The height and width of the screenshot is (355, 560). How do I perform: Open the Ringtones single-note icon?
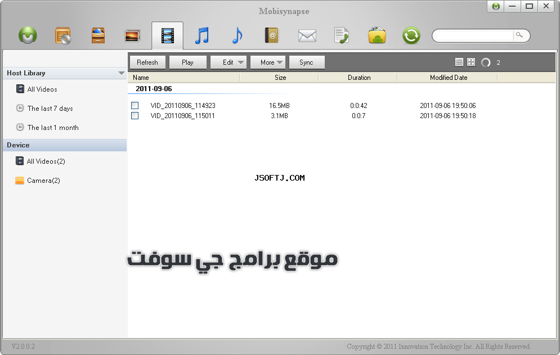(237, 35)
